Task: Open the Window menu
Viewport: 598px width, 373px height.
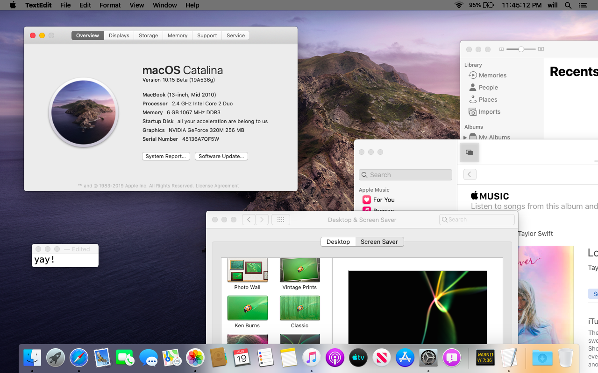Action: point(165,5)
